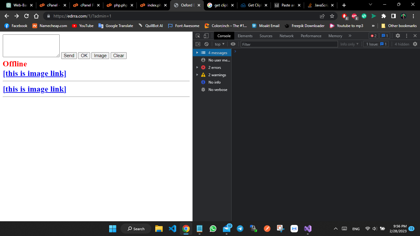Open File Explorer from the taskbar
This screenshot has height=236, width=420.
point(159,229)
